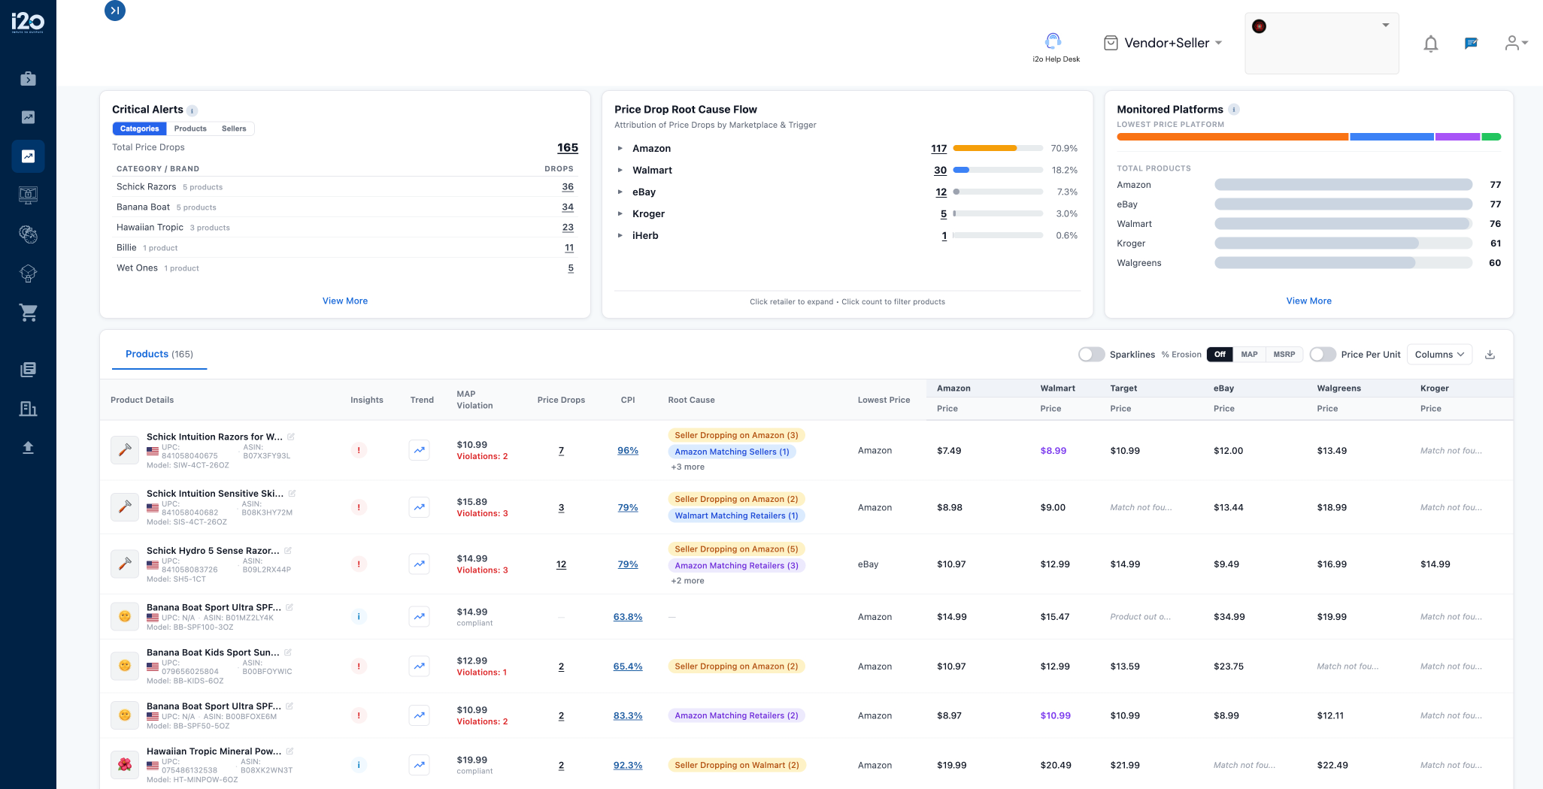
Task: Open the globe sidebar icon
Action: point(28,234)
